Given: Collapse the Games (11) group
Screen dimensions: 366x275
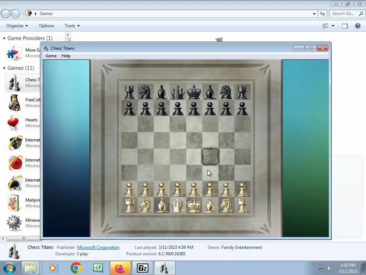Looking at the screenshot, I should click(x=4, y=68).
